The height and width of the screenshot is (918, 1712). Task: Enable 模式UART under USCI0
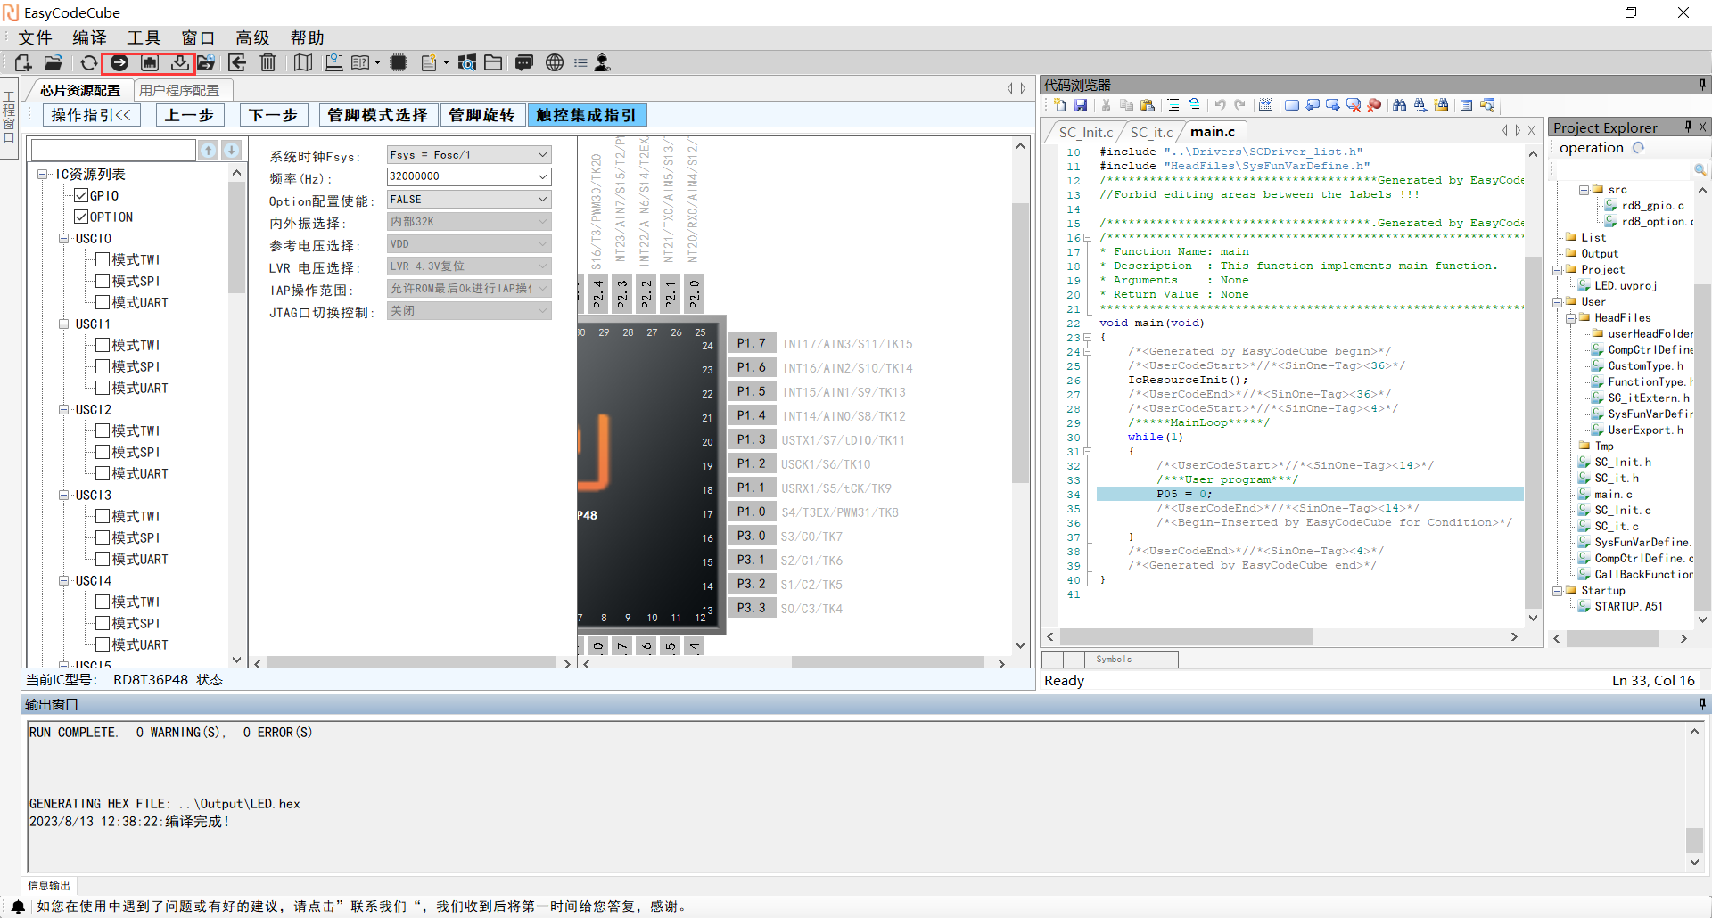[103, 302]
